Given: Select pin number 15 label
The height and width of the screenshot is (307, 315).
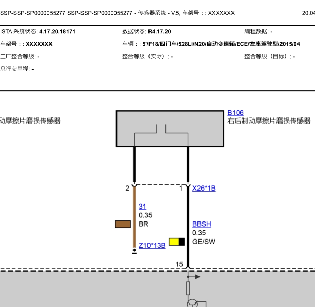Looking at the screenshot, I should [179, 264].
